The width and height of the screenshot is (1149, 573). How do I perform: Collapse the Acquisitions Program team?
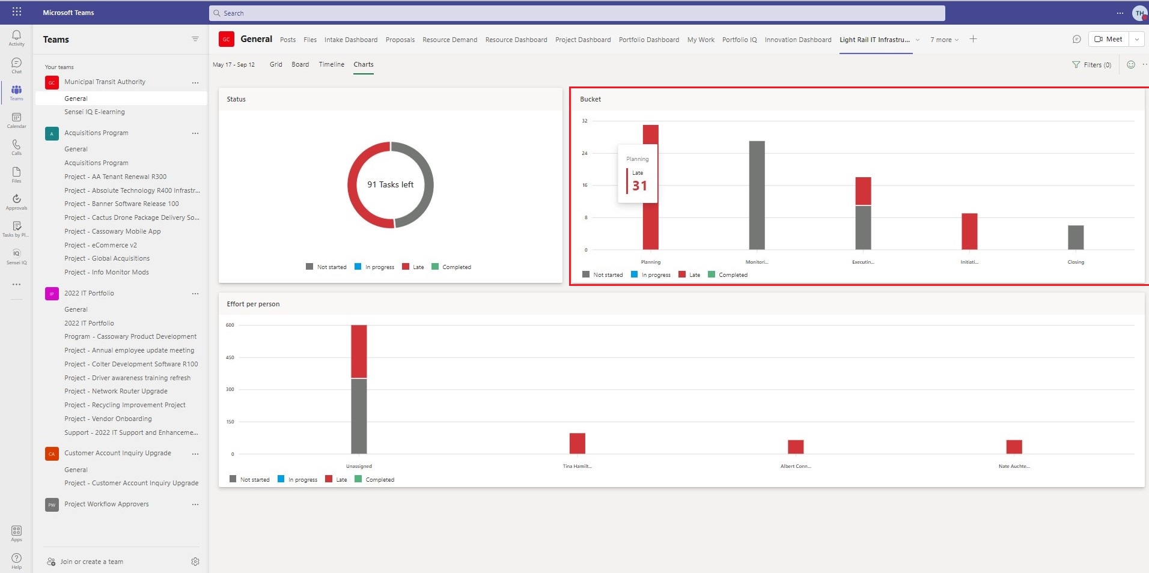96,133
